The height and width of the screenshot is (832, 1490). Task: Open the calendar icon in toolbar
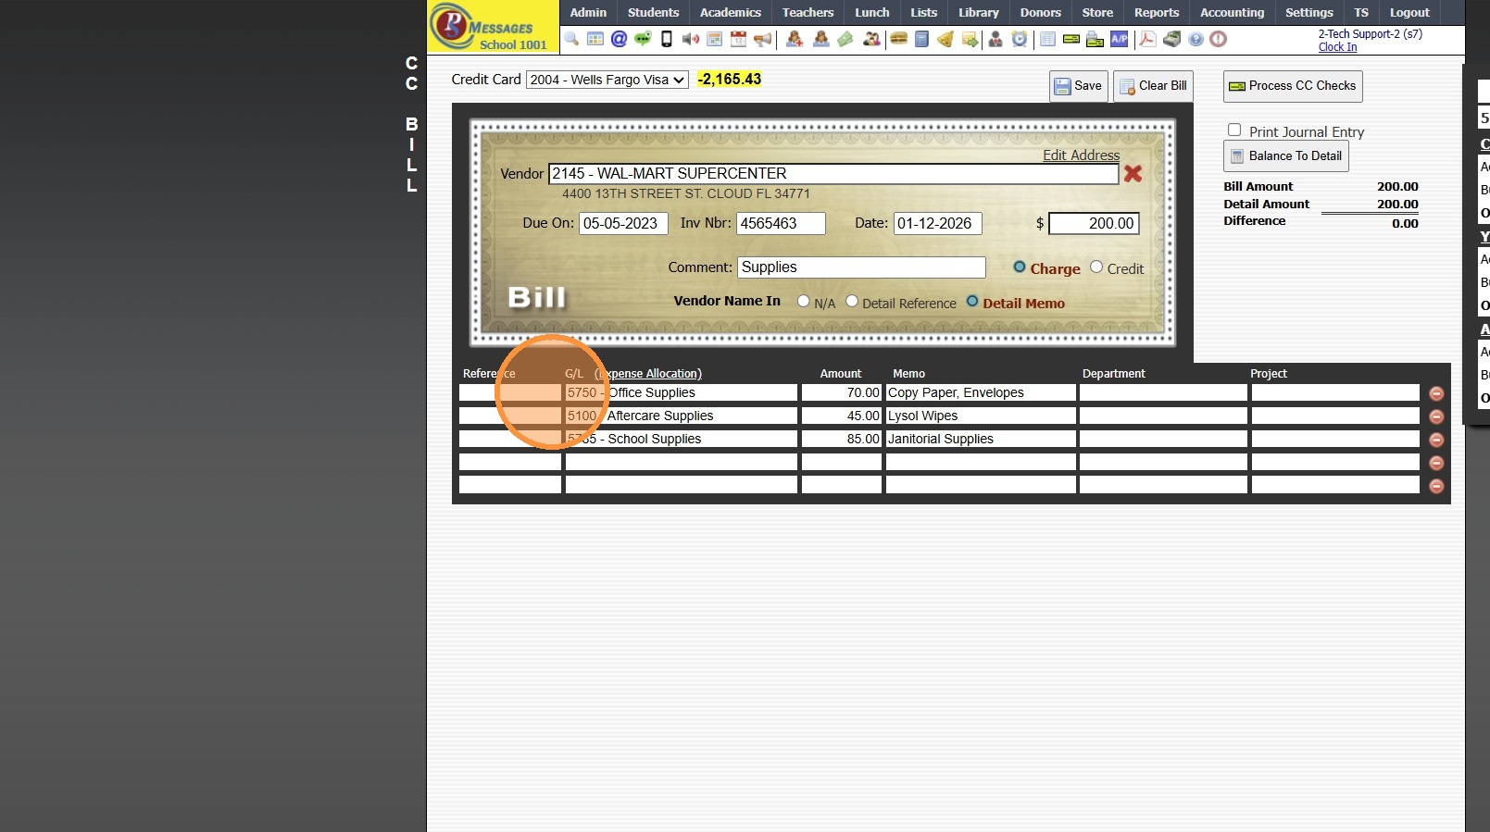click(738, 39)
